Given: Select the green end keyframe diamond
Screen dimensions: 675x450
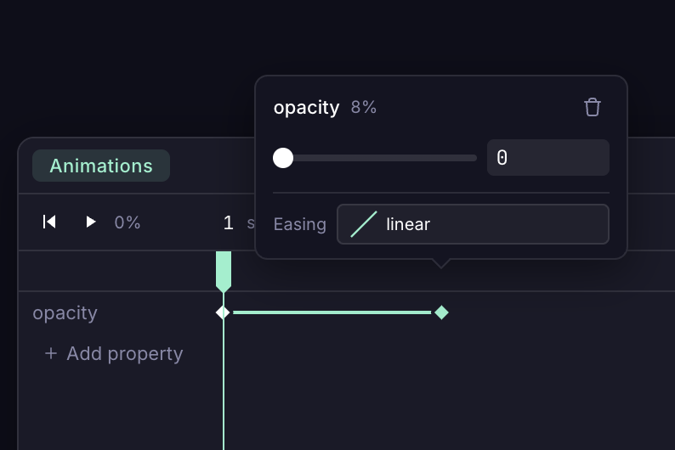Looking at the screenshot, I should point(441,312).
